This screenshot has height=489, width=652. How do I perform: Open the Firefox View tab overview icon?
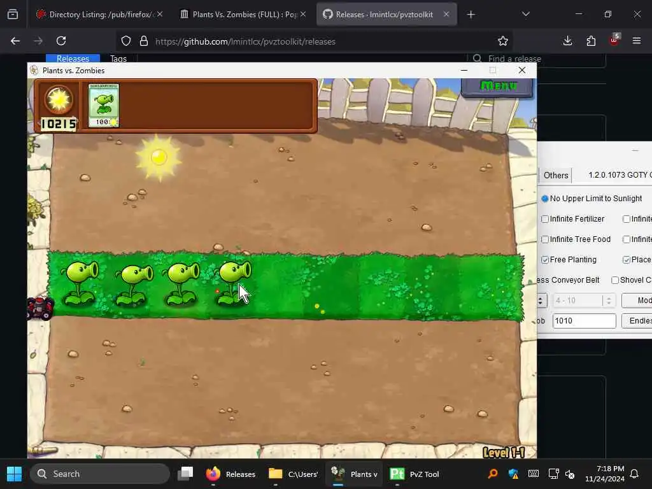point(13,15)
